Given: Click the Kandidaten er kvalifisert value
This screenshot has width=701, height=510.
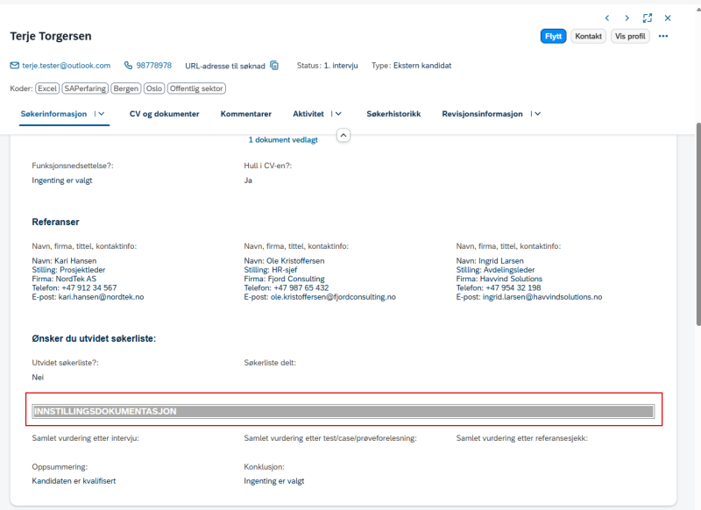Looking at the screenshot, I should pos(74,481).
